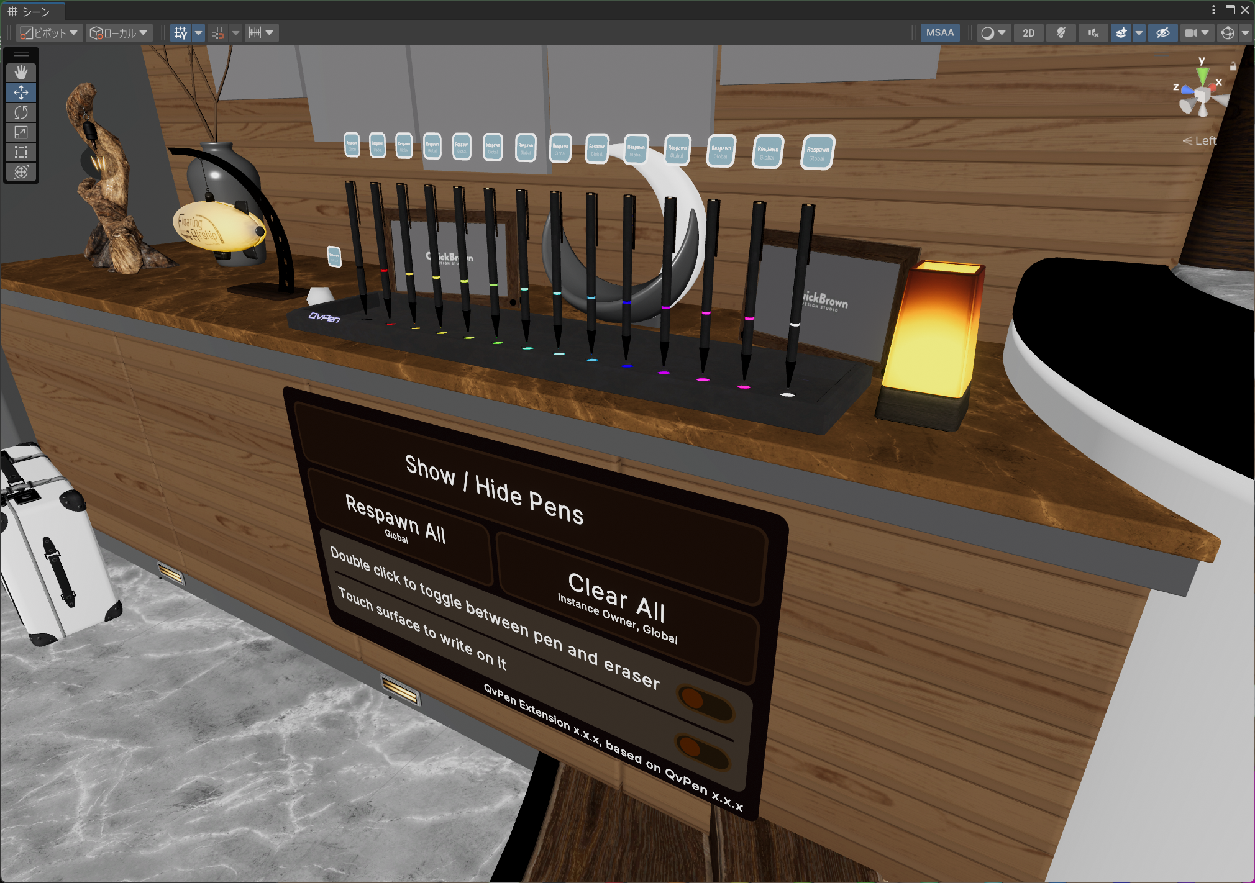Viewport: 1255px width, 883px height.
Task: Toggle the MSAA button
Action: (939, 33)
